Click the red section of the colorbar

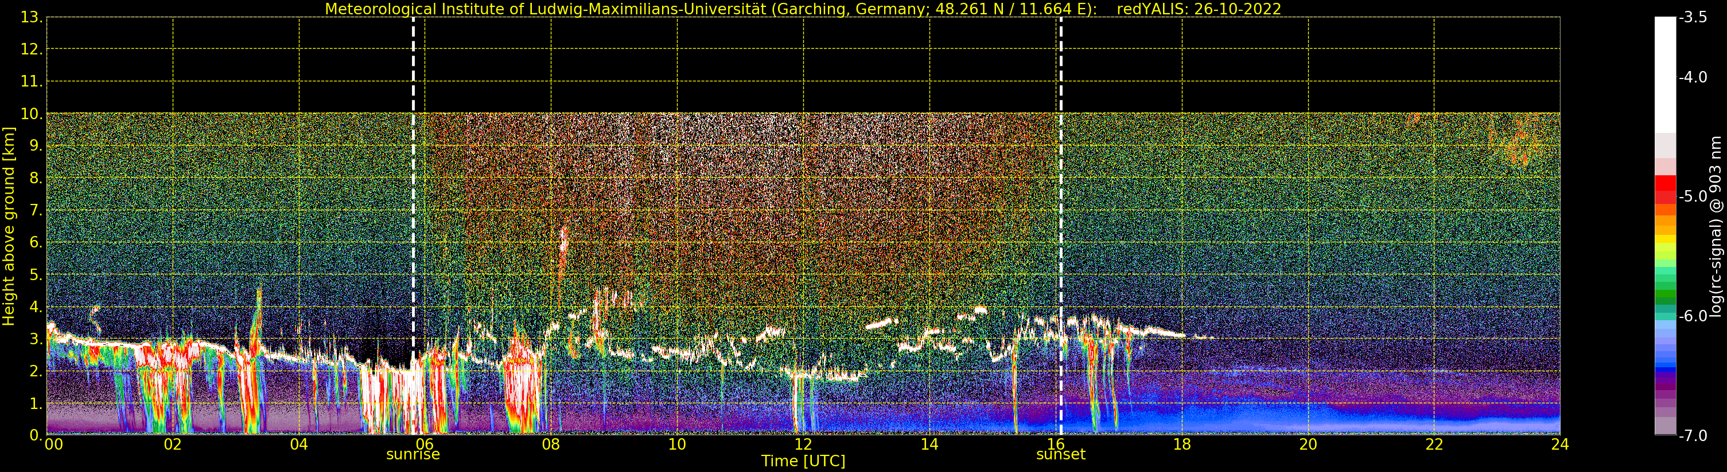[1665, 190]
